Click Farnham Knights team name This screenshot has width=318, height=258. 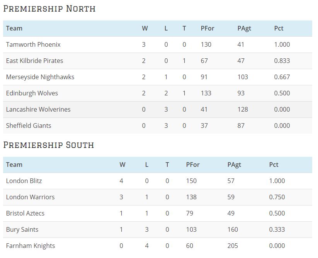[x=31, y=246]
